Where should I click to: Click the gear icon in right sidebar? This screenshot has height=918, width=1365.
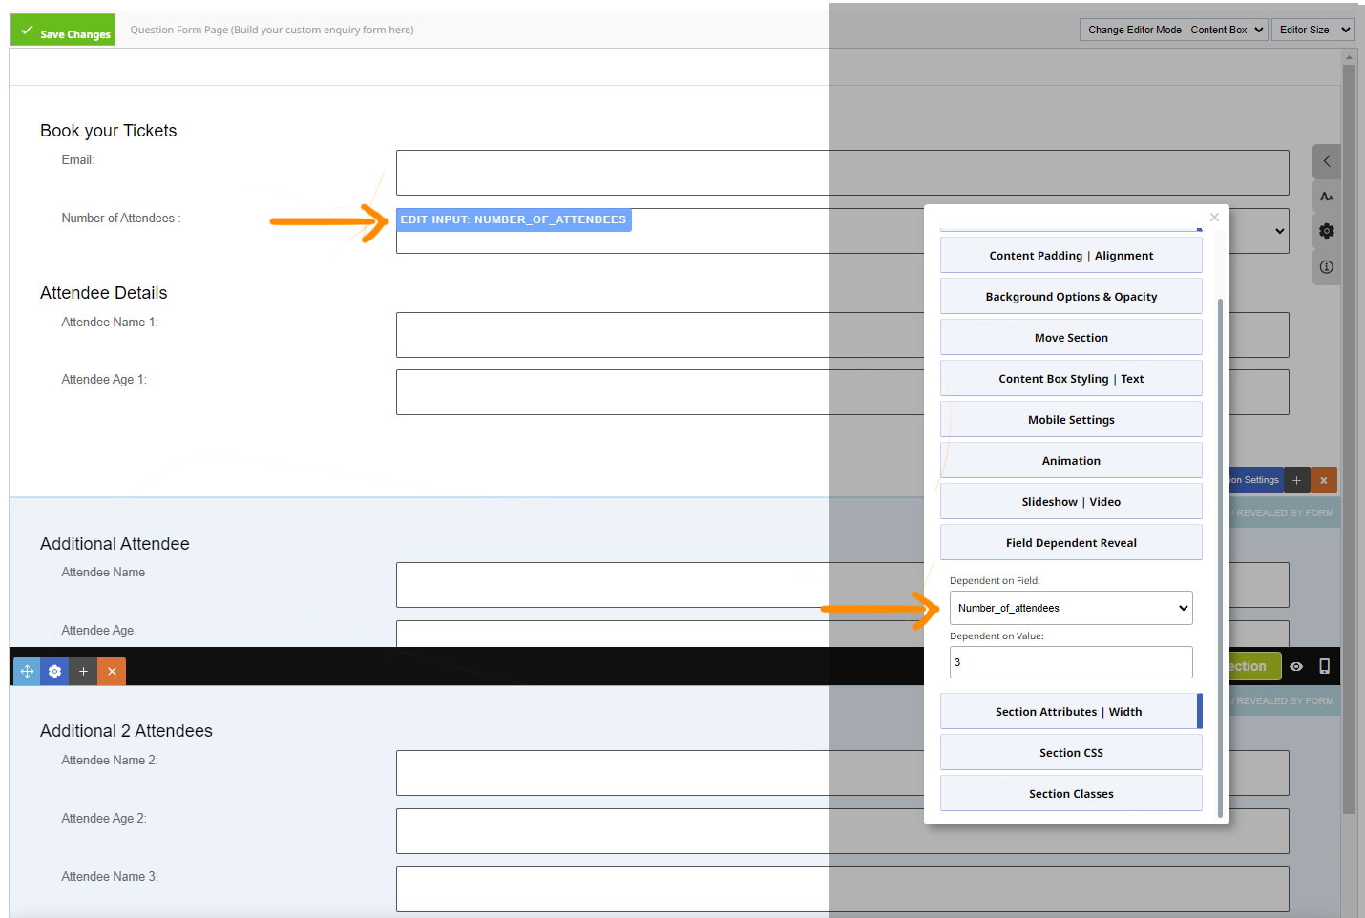click(1326, 231)
